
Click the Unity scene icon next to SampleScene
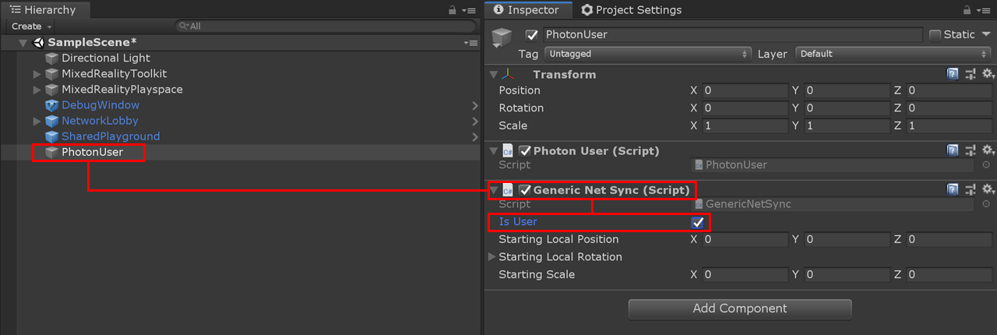pyautogui.click(x=39, y=42)
